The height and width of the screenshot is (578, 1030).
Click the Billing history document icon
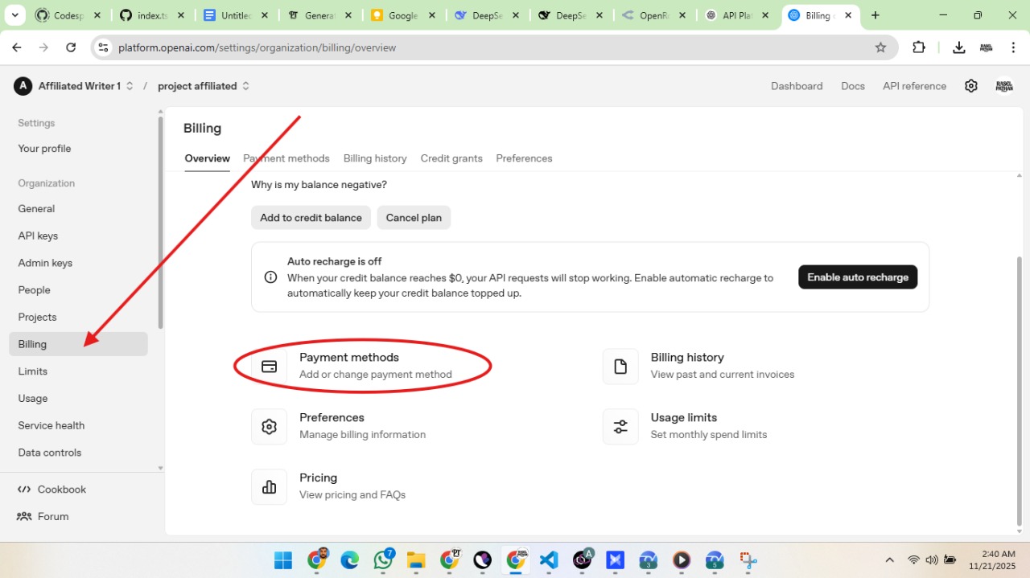click(x=620, y=367)
